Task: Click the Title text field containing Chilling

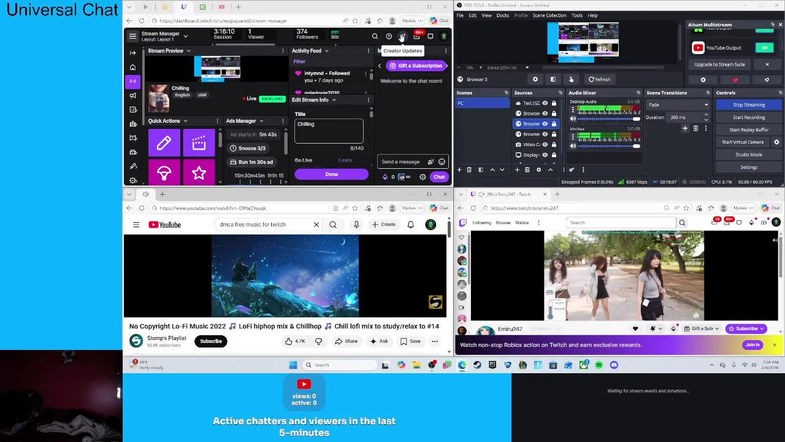Action: tap(329, 131)
